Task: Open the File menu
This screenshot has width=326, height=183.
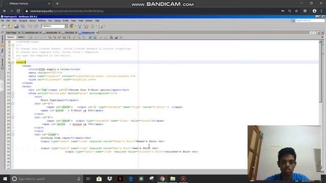Action: click(2, 21)
